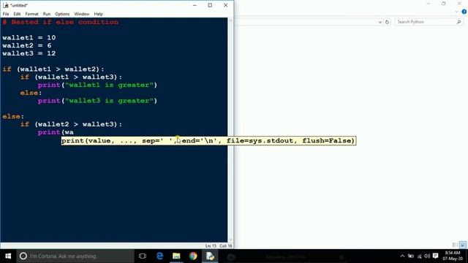Click the unfinished 'print(wa' line

click(x=56, y=132)
